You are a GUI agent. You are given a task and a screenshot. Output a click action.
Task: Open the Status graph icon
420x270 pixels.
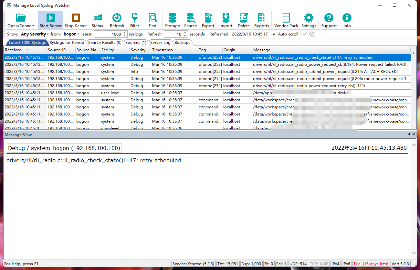[97, 20]
